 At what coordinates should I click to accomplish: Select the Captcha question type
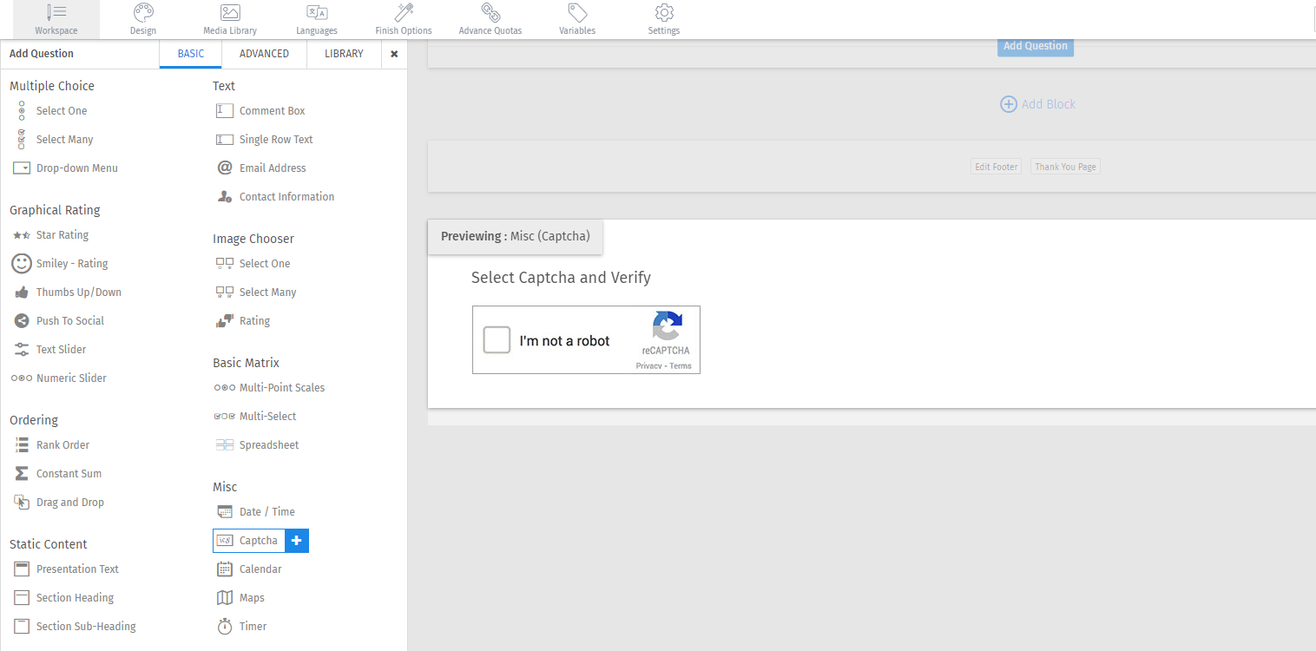point(248,541)
